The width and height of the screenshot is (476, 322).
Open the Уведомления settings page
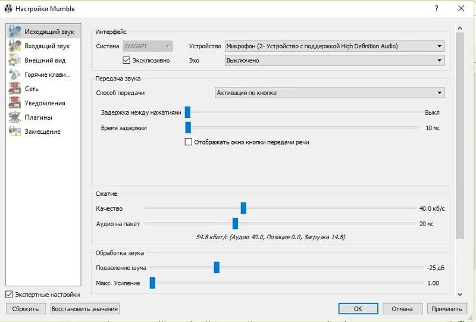click(43, 103)
